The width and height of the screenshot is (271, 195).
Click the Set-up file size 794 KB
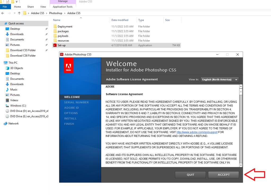[176, 45]
